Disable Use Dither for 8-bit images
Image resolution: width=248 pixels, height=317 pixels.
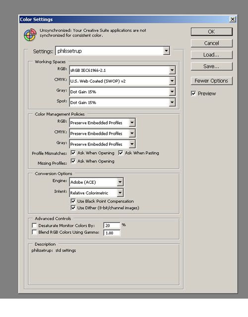73,208
